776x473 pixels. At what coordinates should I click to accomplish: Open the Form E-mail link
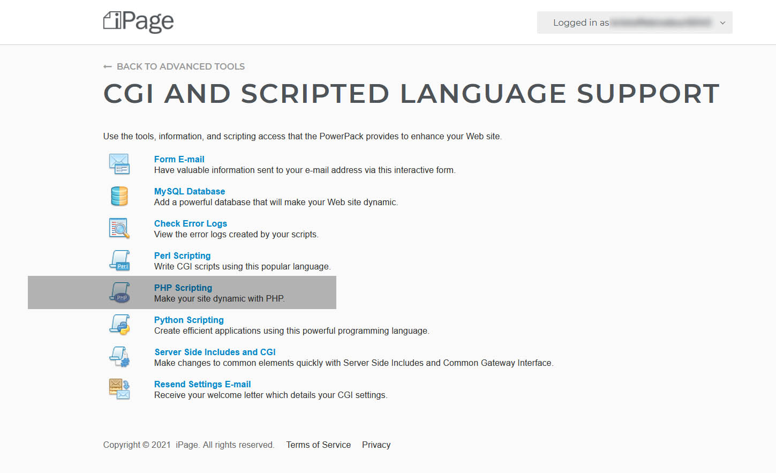[x=179, y=159]
